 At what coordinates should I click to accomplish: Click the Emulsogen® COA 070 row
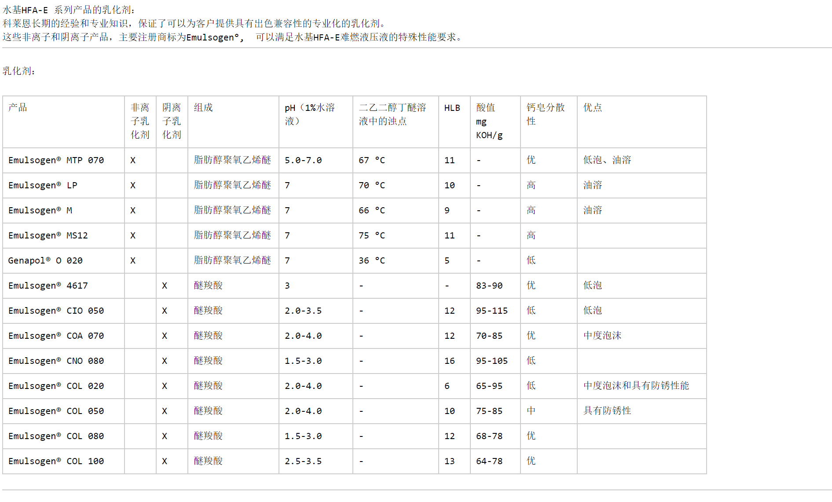(x=56, y=336)
